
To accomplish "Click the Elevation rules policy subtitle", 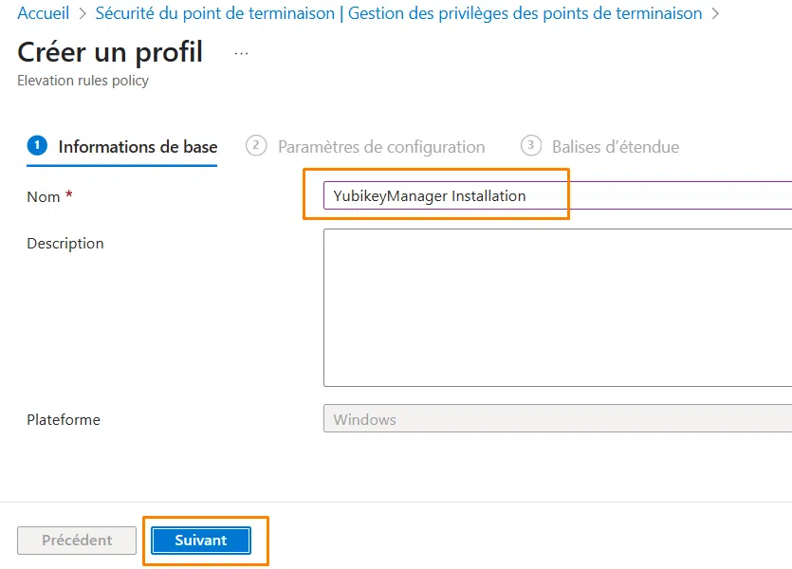I will (82, 81).
